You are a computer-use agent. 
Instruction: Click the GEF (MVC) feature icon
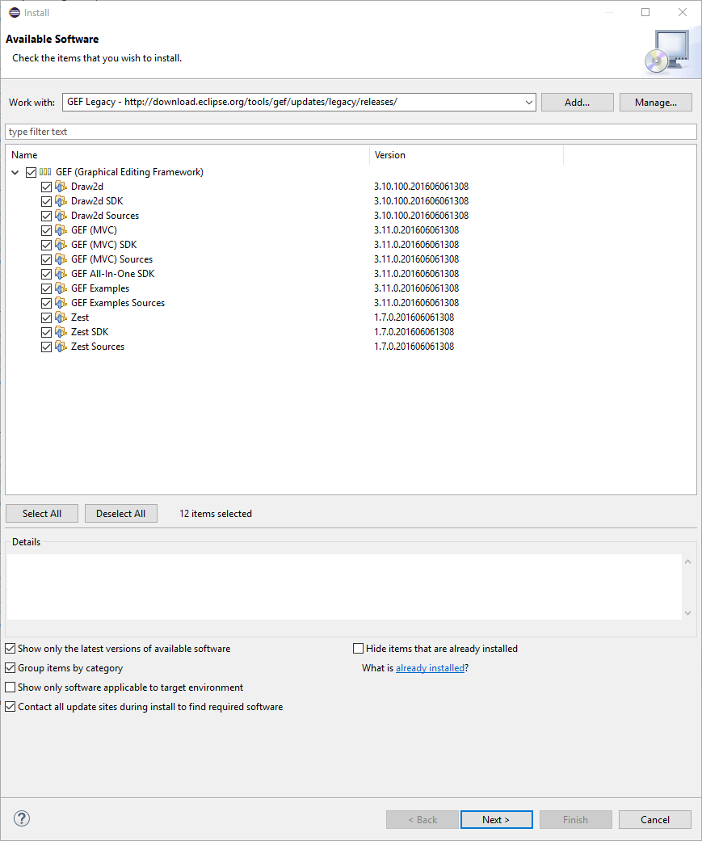pyautogui.click(x=61, y=230)
